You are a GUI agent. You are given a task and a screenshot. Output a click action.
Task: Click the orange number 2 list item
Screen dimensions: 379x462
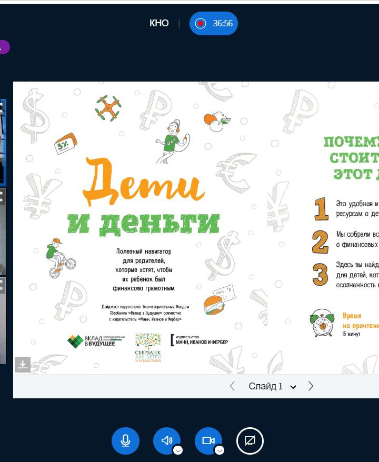click(320, 240)
